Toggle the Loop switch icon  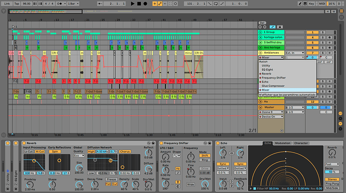[x=216, y=3]
